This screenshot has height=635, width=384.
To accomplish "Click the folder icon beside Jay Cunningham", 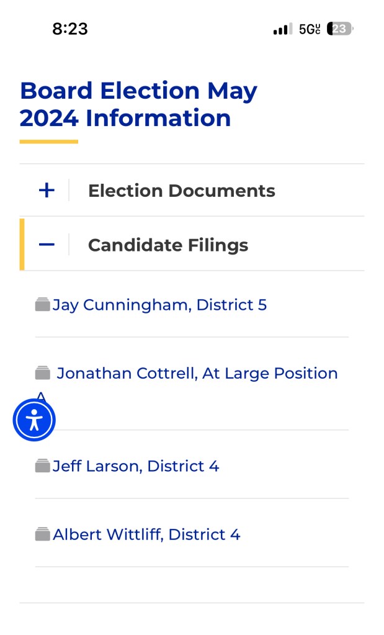I will (42, 305).
